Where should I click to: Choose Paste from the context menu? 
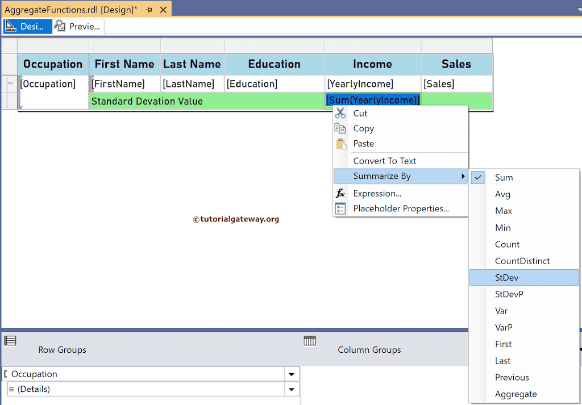[x=401, y=144]
